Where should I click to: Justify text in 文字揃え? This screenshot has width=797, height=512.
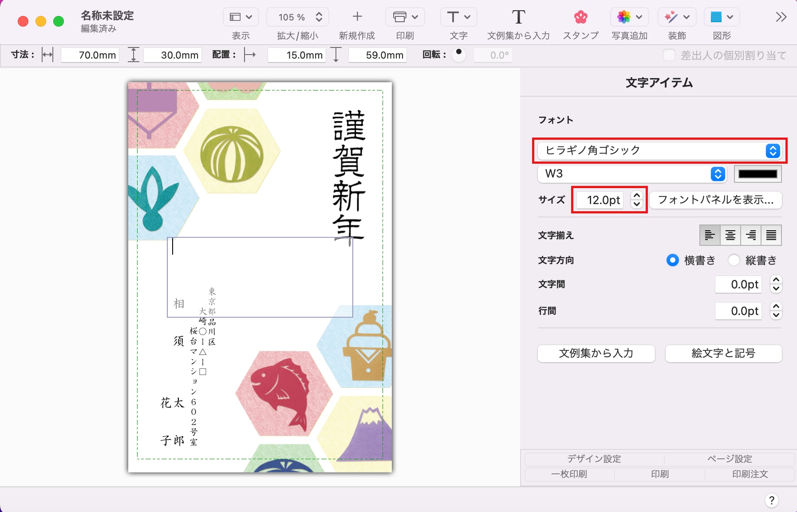pyautogui.click(x=771, y=235)
